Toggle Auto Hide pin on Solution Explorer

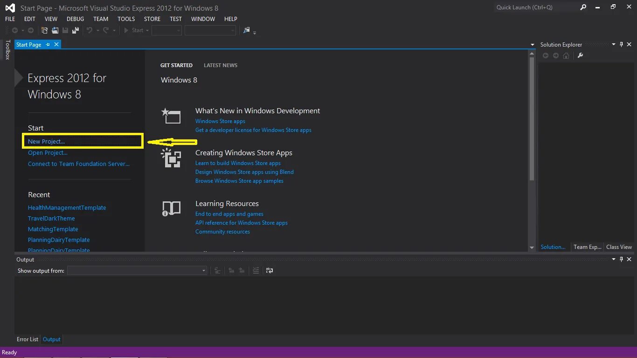click(621, 44)
